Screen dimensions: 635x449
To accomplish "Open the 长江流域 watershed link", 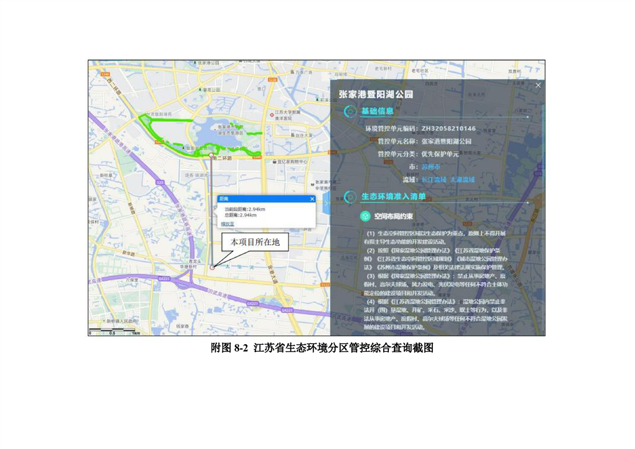I will point(434,179).
